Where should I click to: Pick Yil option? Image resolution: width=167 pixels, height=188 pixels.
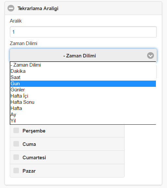click(x=83, y=121)
